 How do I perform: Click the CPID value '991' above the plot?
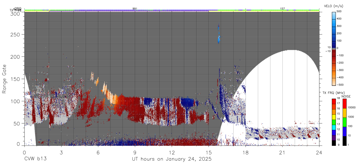pyautogui.click(x=135, y=9)
